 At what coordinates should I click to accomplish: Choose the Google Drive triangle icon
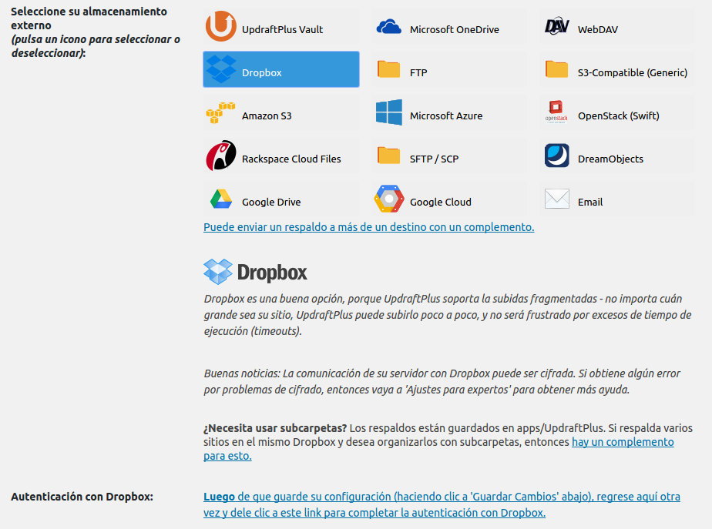(x=221, y=199)
